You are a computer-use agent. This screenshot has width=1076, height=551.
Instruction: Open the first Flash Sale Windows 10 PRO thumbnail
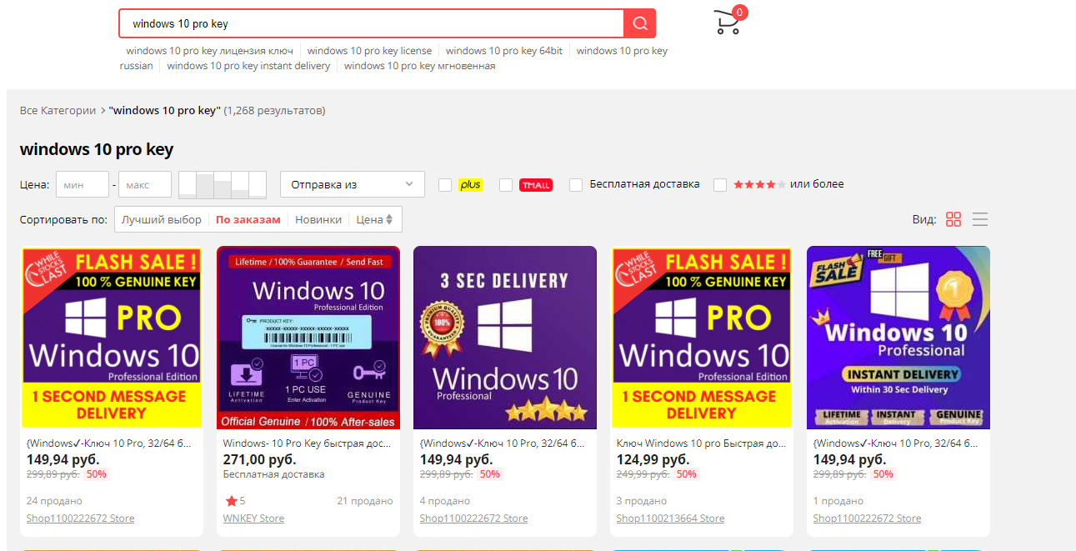[112, 338]
